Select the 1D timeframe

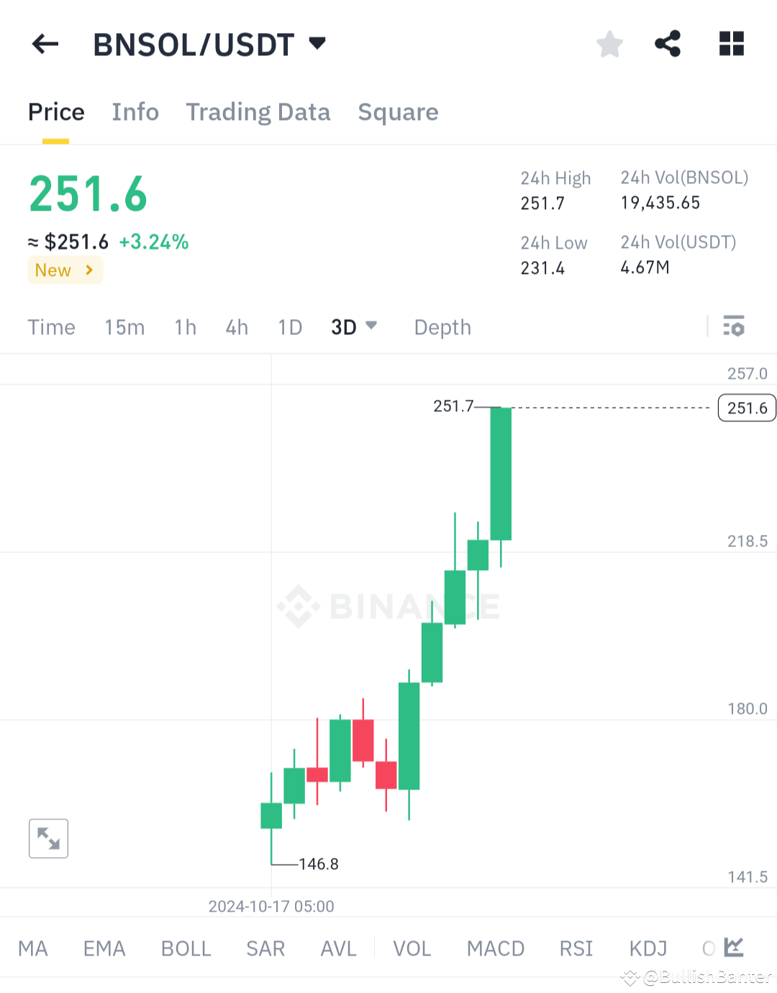tap(289, 326)
